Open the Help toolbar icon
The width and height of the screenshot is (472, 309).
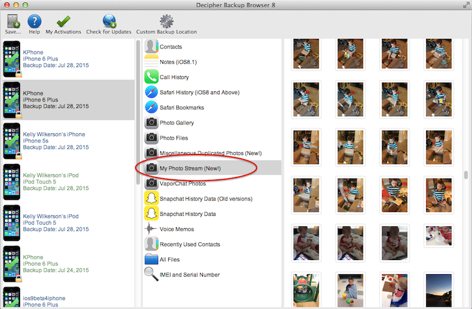pyautogui.click(x=34, y=21)
